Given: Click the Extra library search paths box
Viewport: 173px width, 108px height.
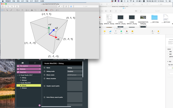Looking at the screenshot, I should pos(75,97).
